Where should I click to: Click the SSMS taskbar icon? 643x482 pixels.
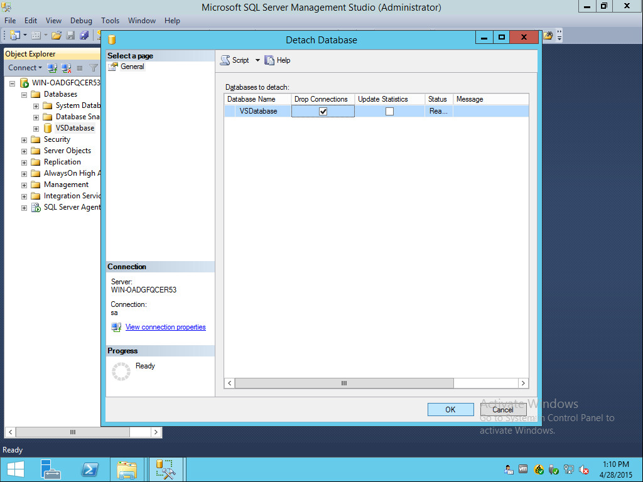click(x=166, y=469)
